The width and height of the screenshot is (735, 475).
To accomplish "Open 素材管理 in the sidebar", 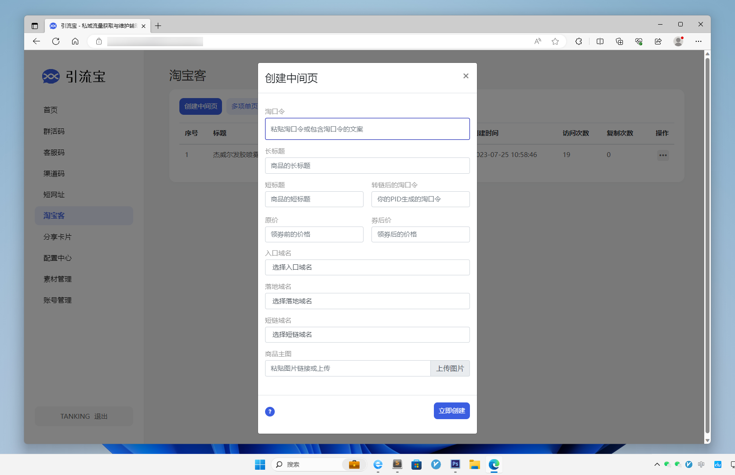I will 57,279.
